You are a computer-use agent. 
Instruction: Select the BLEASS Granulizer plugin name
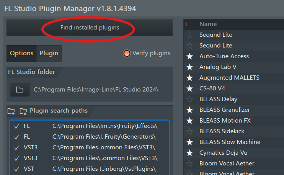tap(225, 110)
